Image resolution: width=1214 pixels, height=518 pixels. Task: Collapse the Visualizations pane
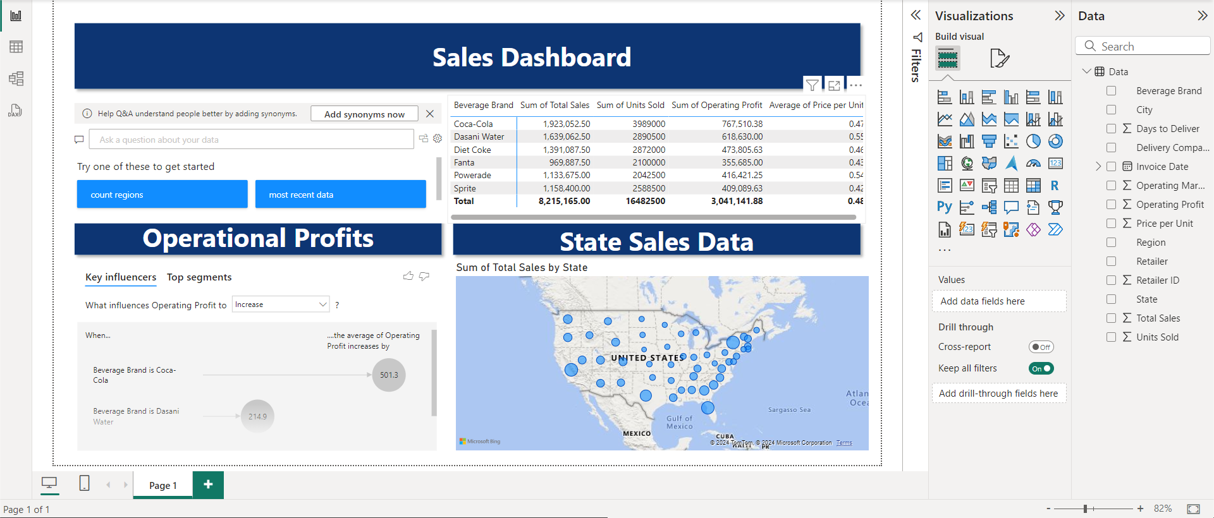1060,16
